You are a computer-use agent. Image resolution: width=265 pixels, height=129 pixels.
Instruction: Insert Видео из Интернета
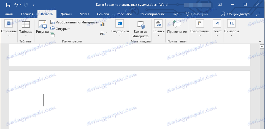tap(141, 29)
